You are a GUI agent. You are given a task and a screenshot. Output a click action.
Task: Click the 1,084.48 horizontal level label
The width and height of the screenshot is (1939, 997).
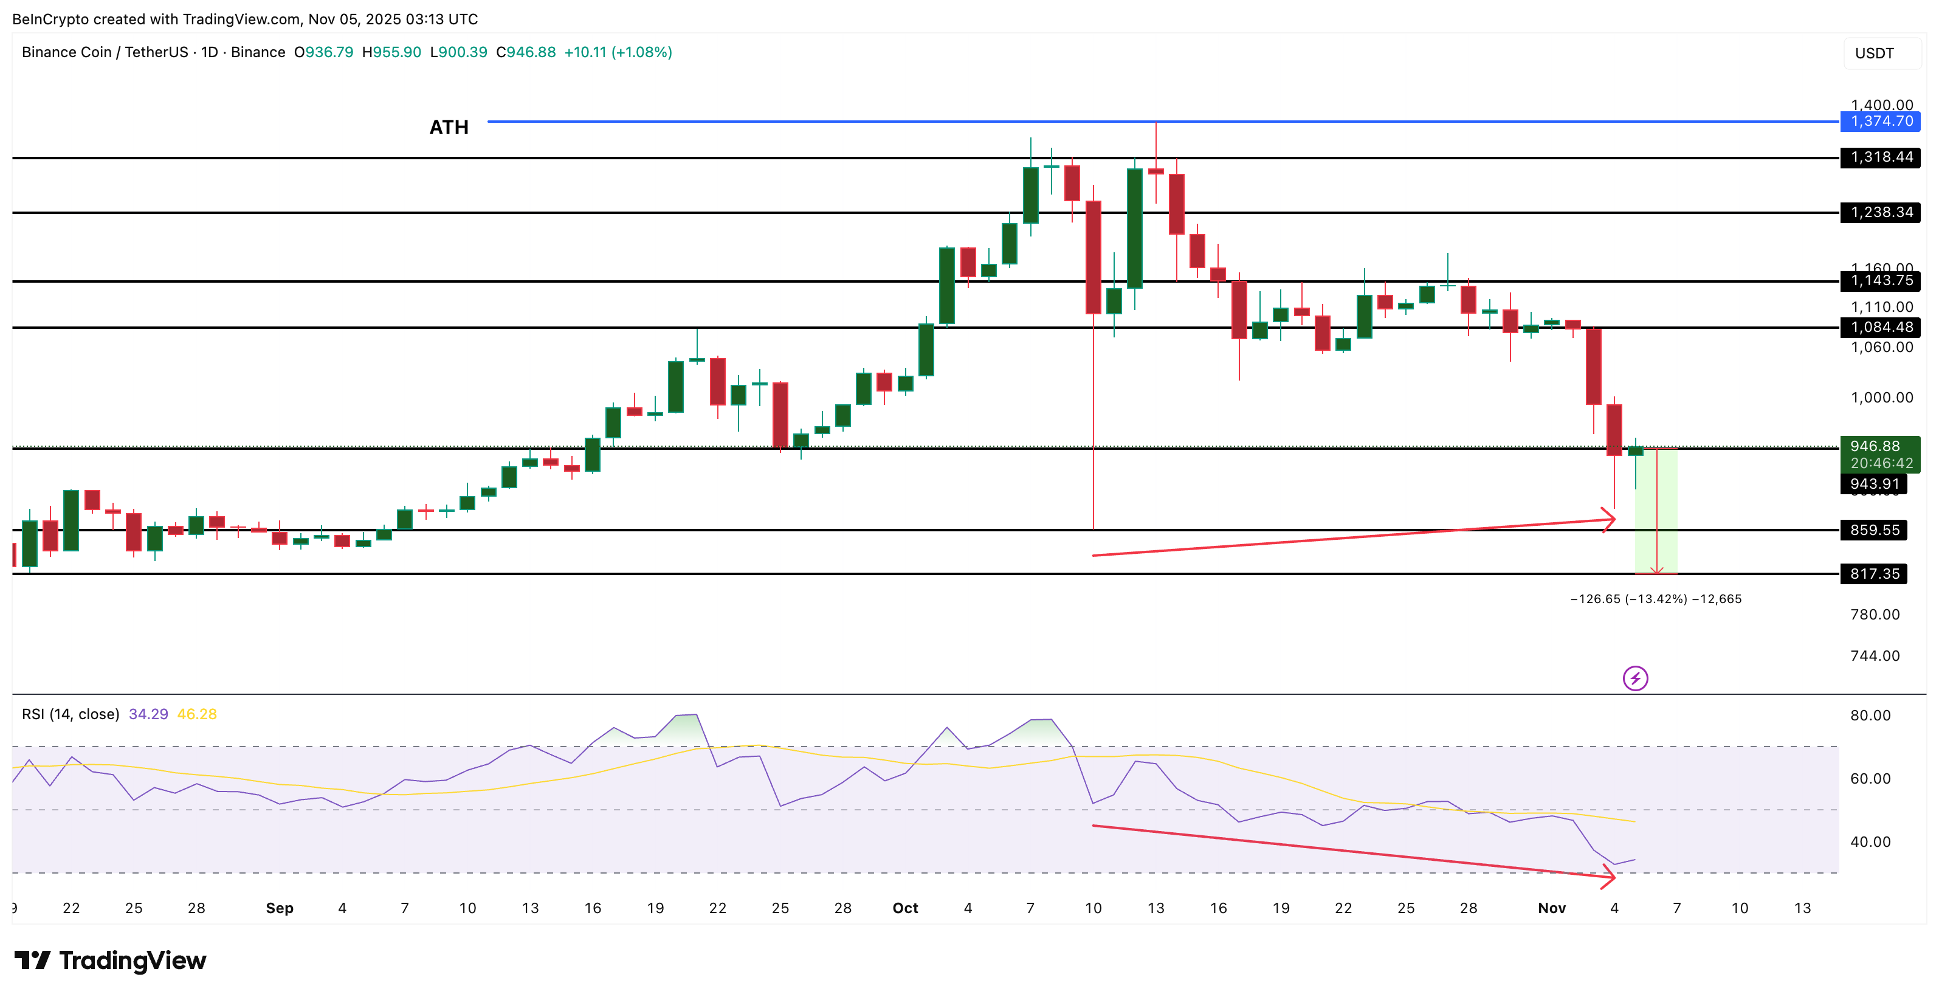1881,328
